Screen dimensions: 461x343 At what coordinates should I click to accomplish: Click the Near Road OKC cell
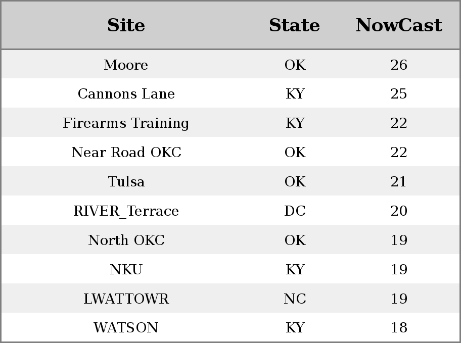click(x=126, y=152)
